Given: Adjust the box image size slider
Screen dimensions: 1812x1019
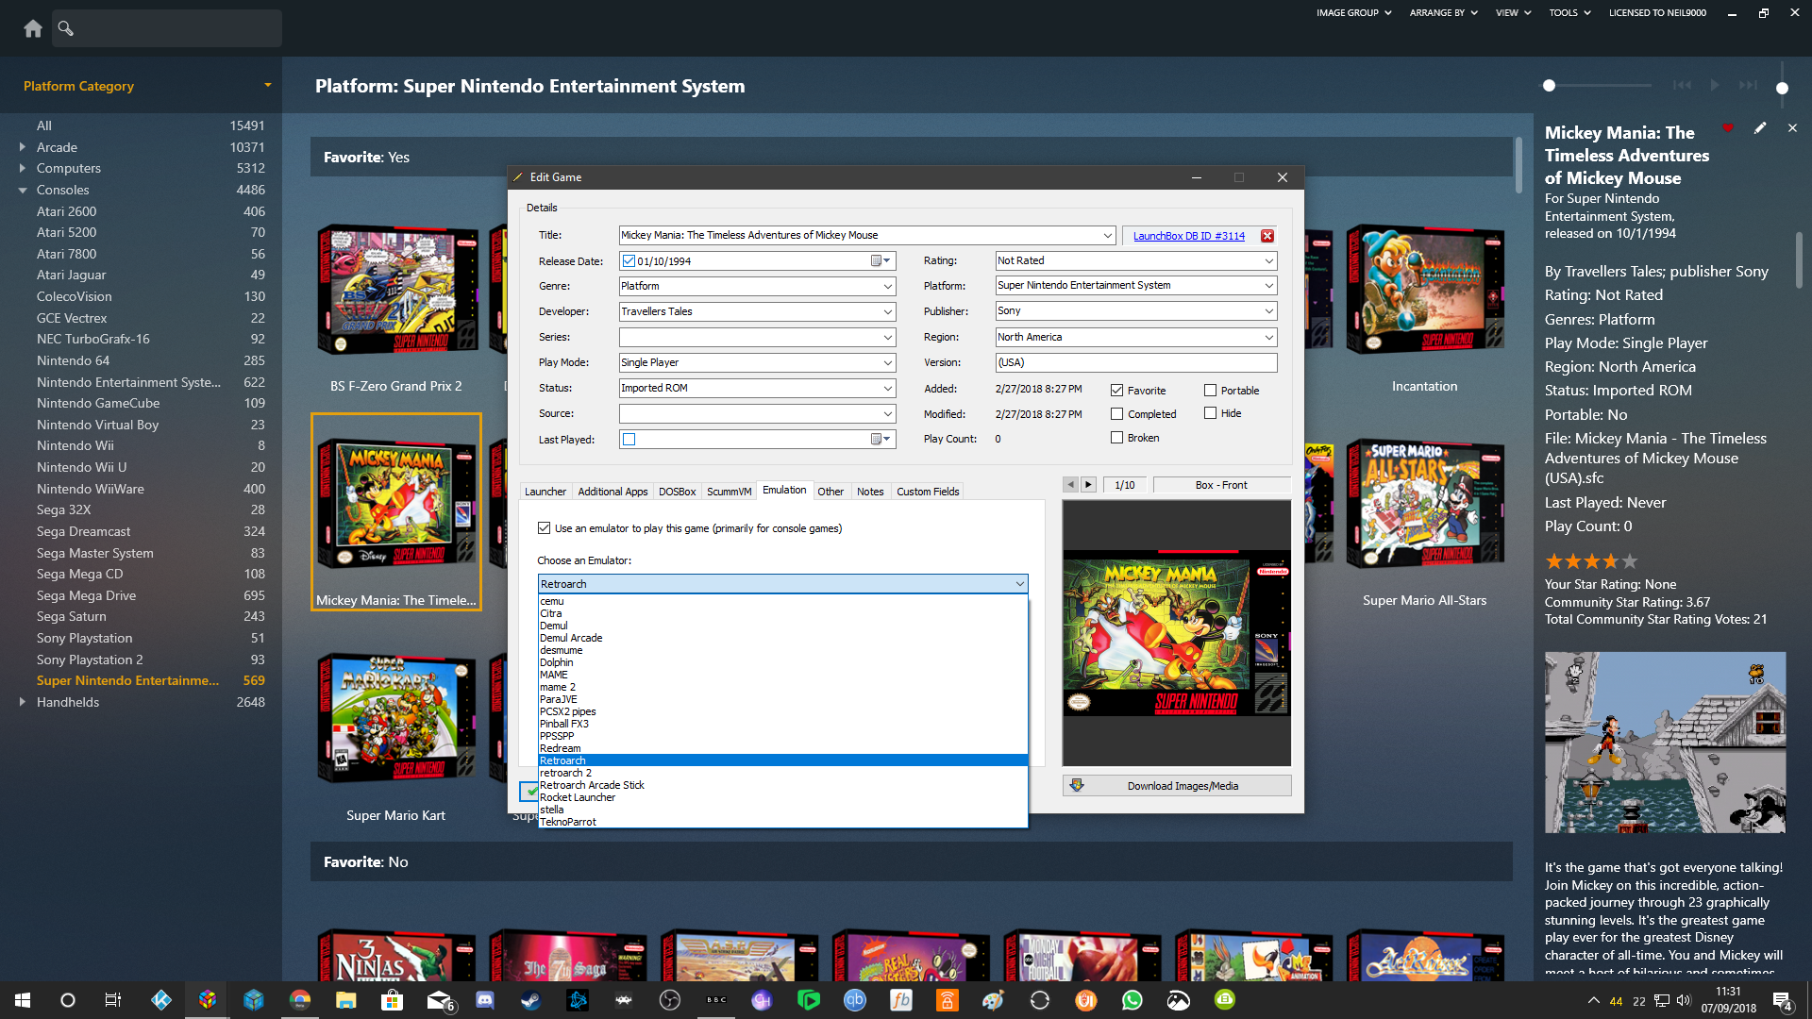Looking at the screenshot, I should [1549, 85].
